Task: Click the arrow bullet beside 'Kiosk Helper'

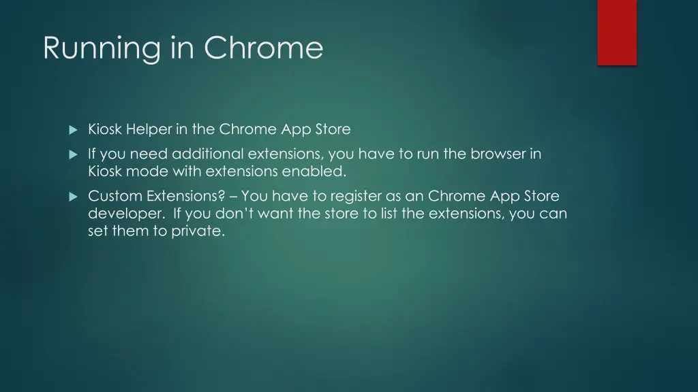Action: click(74, 130)
